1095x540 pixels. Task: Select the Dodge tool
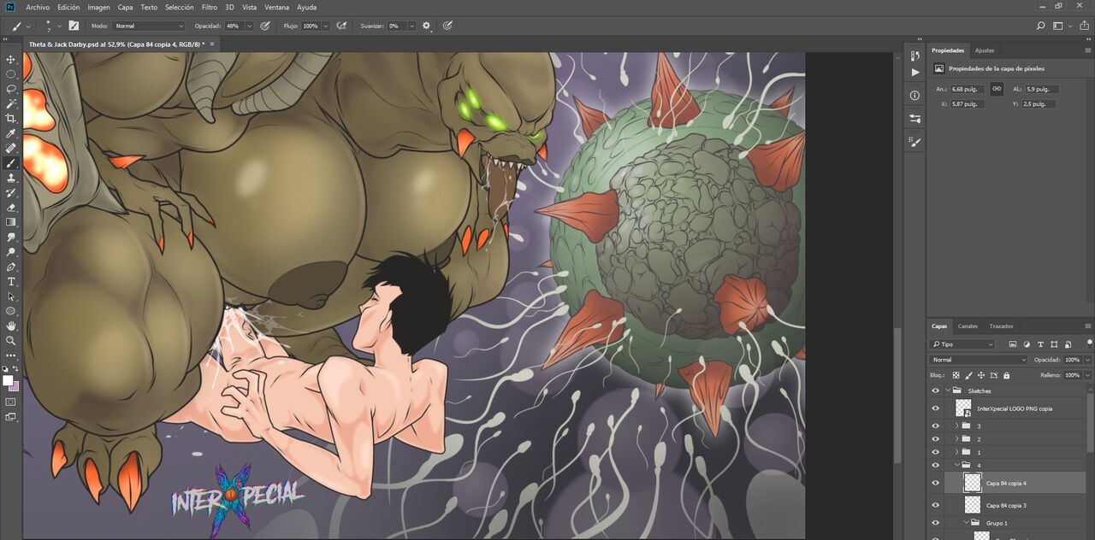tap(11, 252)
